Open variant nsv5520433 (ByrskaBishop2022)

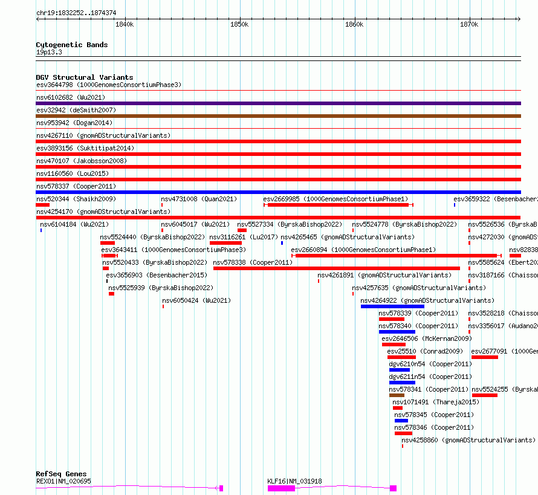pyautogui.click(x=155, y=262)
